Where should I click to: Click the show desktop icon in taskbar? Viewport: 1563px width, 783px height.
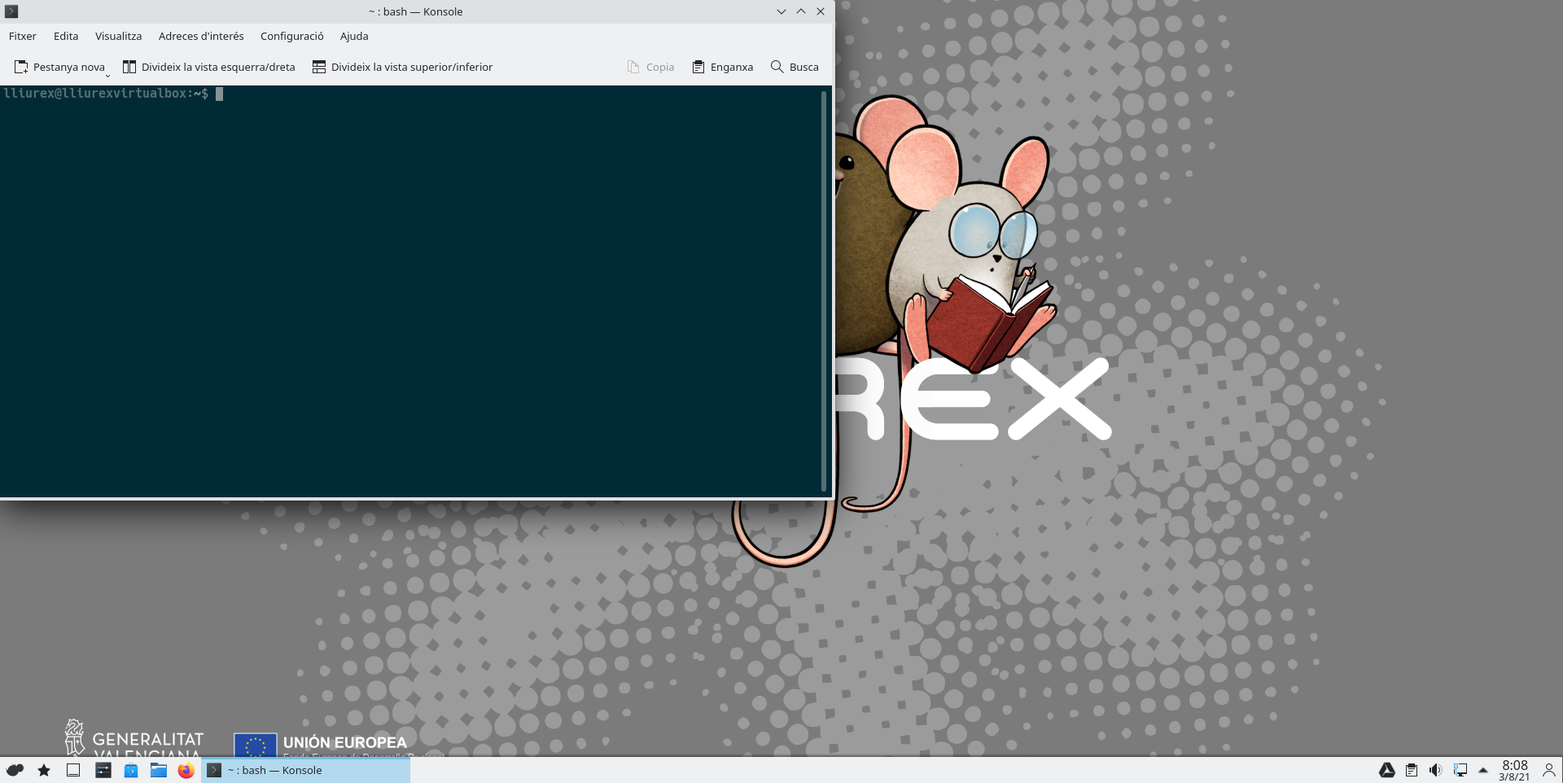tap(73, 770)
